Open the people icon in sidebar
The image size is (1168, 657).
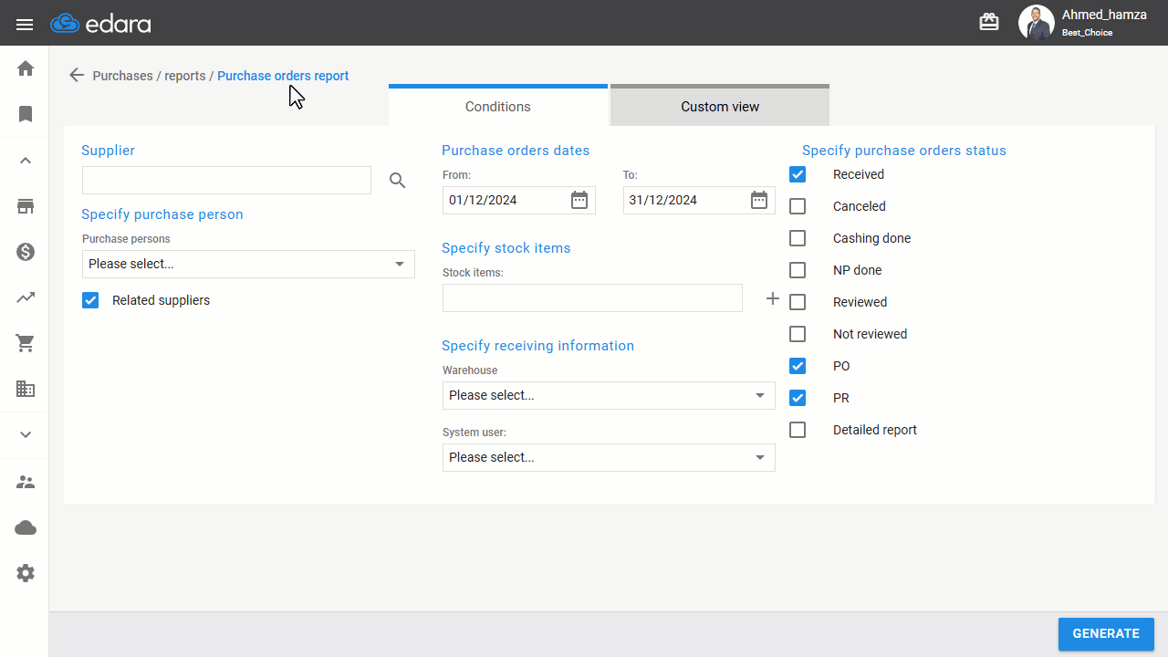click(26, 482)
